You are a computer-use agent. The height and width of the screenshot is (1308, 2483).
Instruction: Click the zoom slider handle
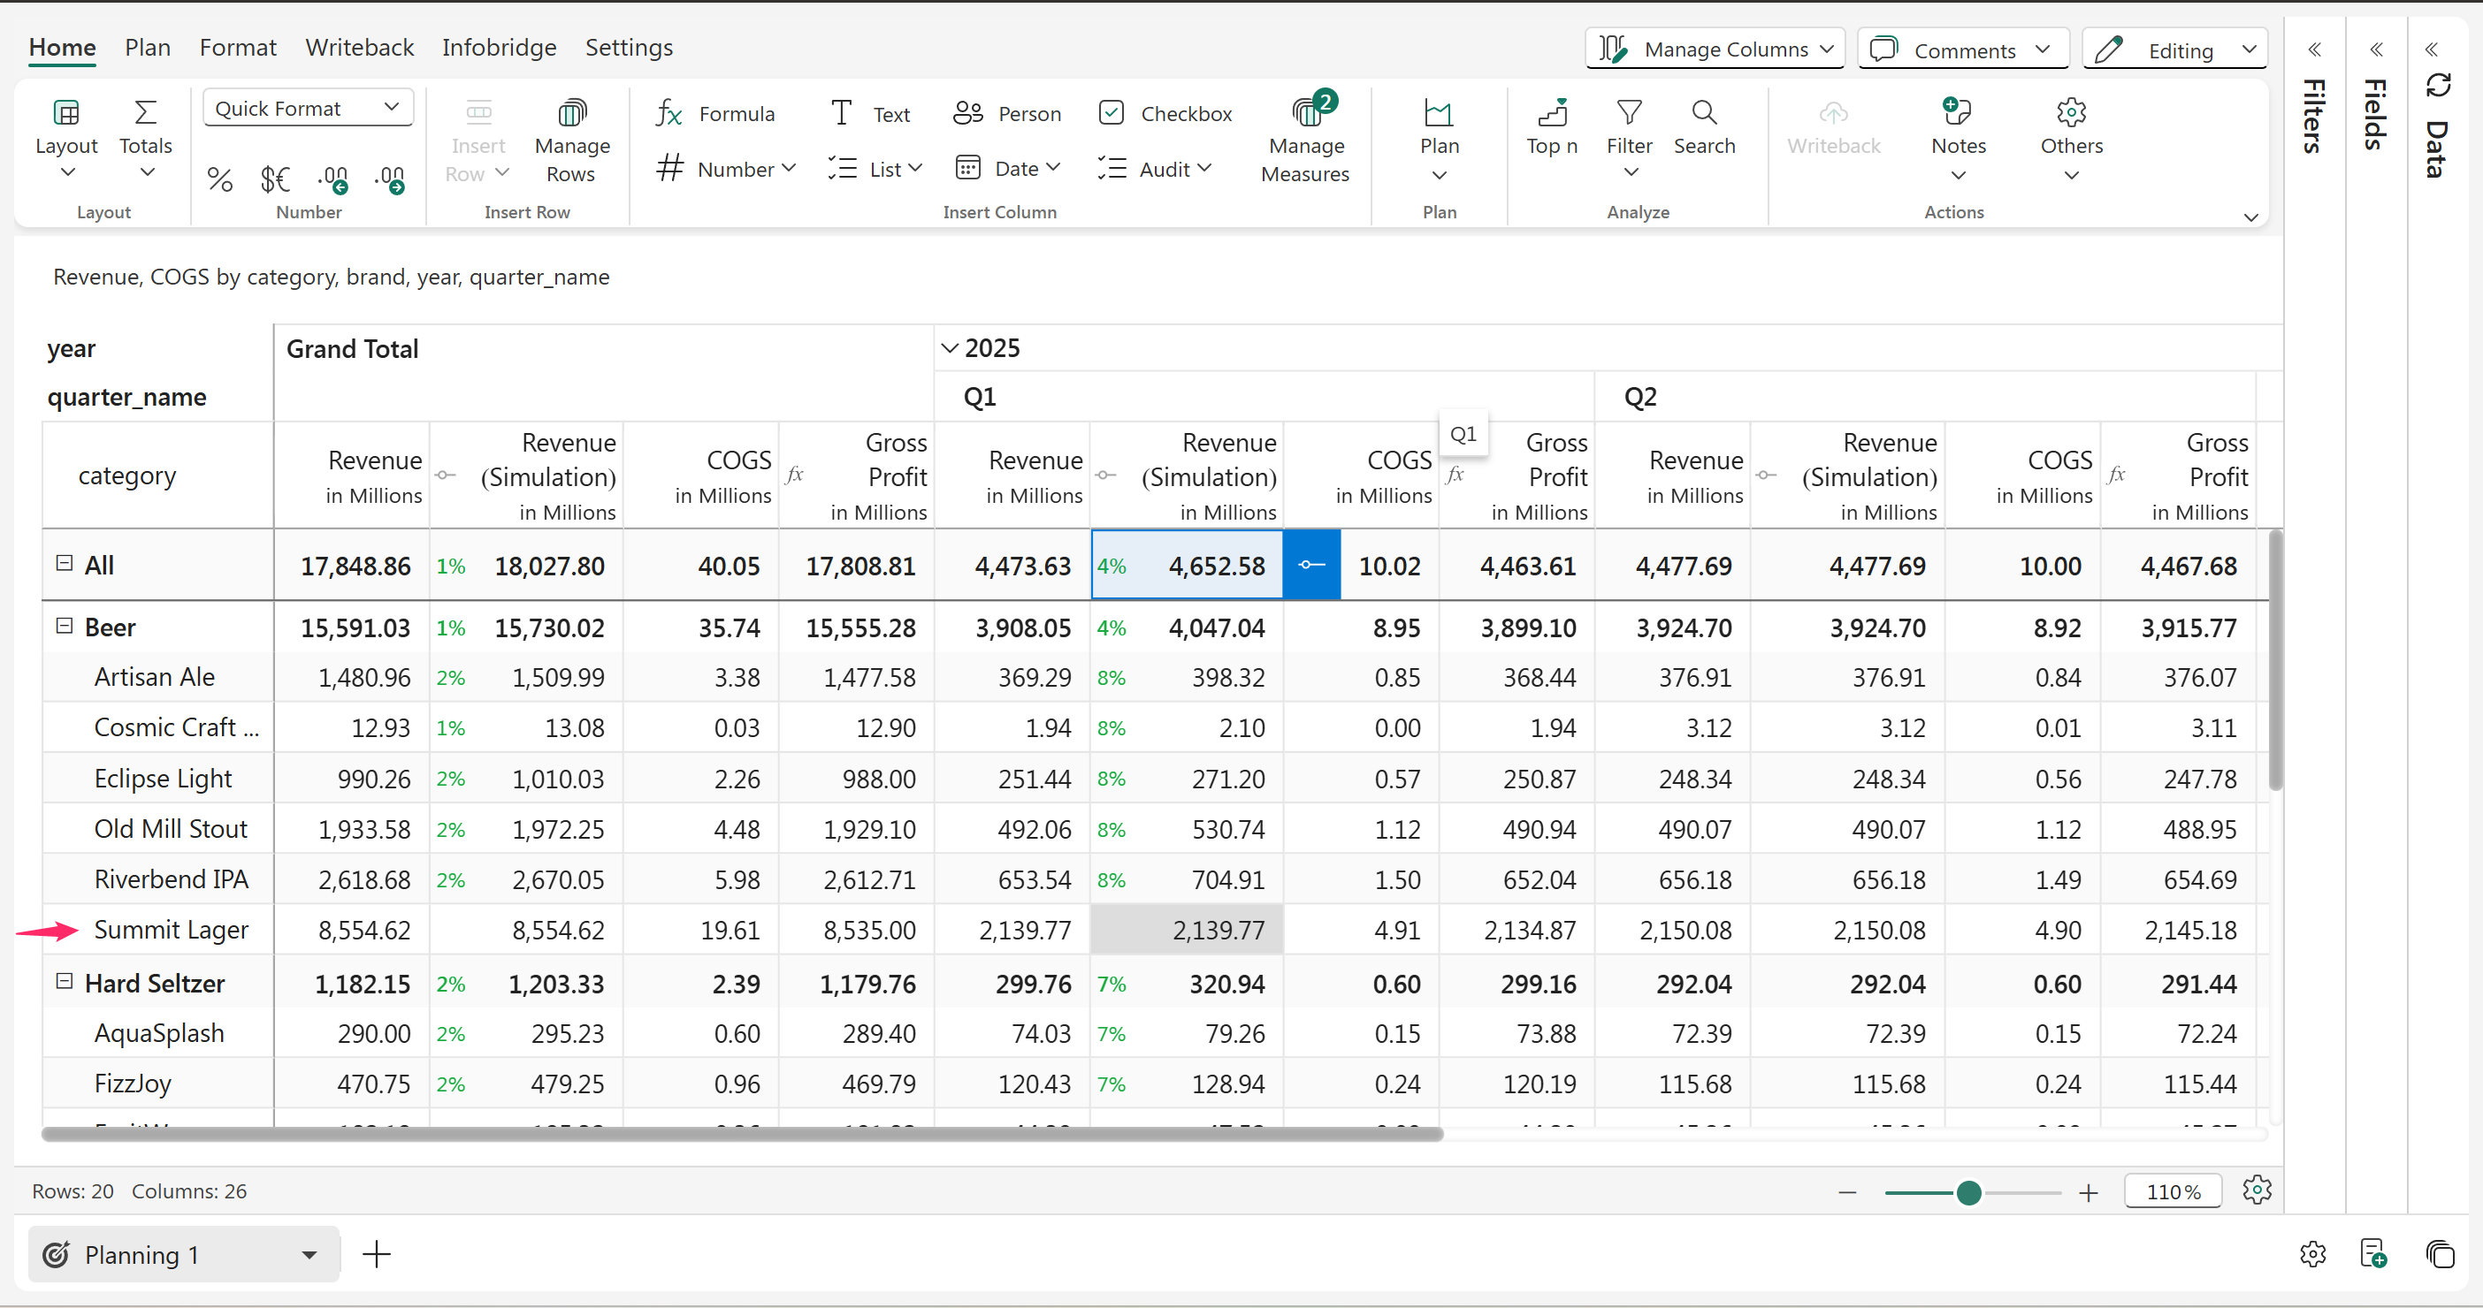pos(1968,1192)
